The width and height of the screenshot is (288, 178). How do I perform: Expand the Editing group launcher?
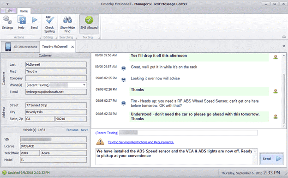pyautogui.click(x=56, y=38)
